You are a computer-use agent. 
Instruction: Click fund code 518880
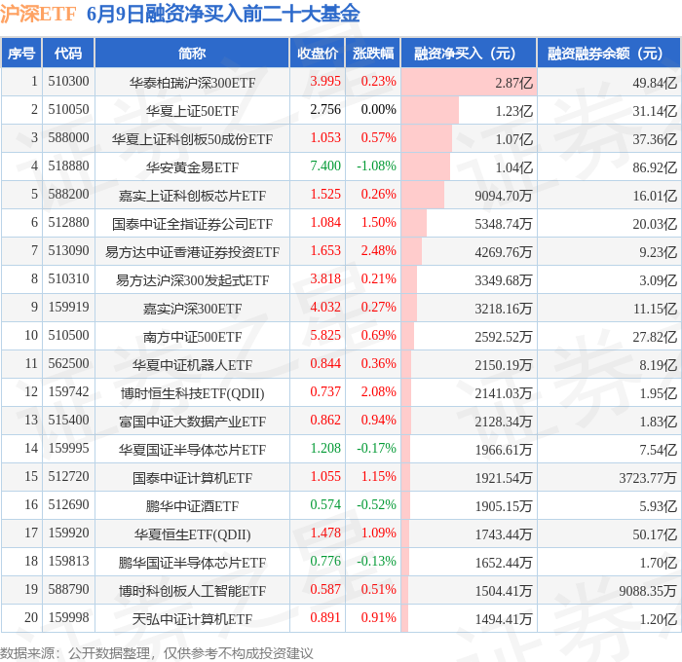(x=68, y=165)
